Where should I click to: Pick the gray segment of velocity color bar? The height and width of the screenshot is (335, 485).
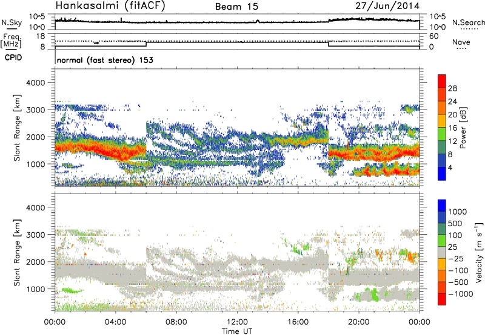pyautogui.click(x=442, y=253)
